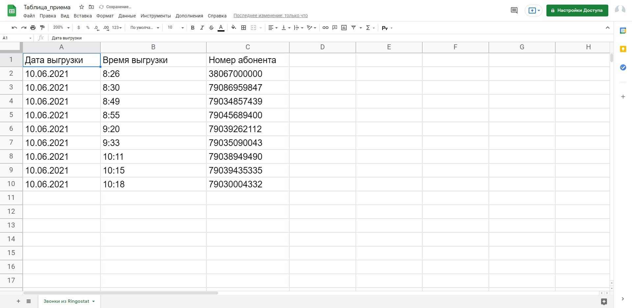Star the document Таблица_приема
Screen dimensions: 632x308
(82, 7)
